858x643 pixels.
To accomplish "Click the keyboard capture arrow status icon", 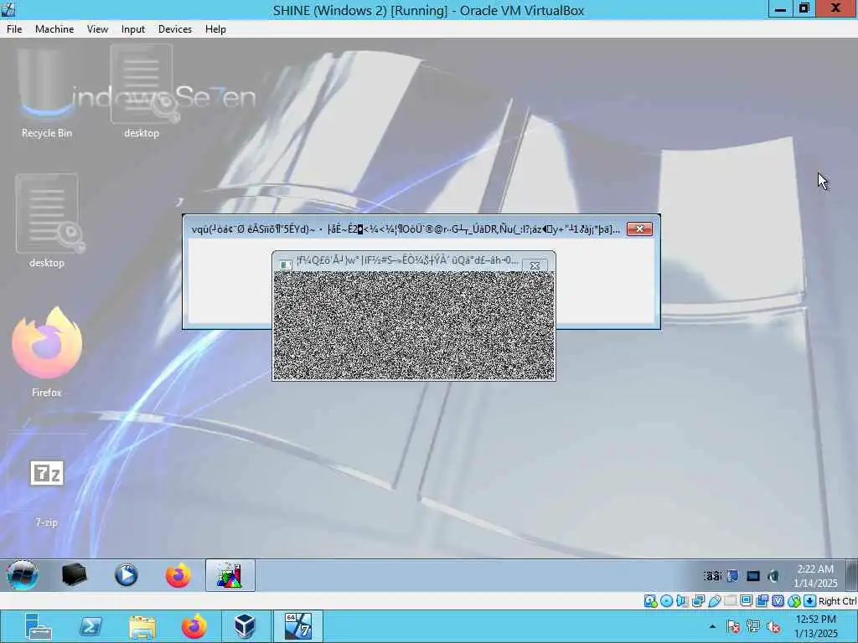I will (810, 601).
